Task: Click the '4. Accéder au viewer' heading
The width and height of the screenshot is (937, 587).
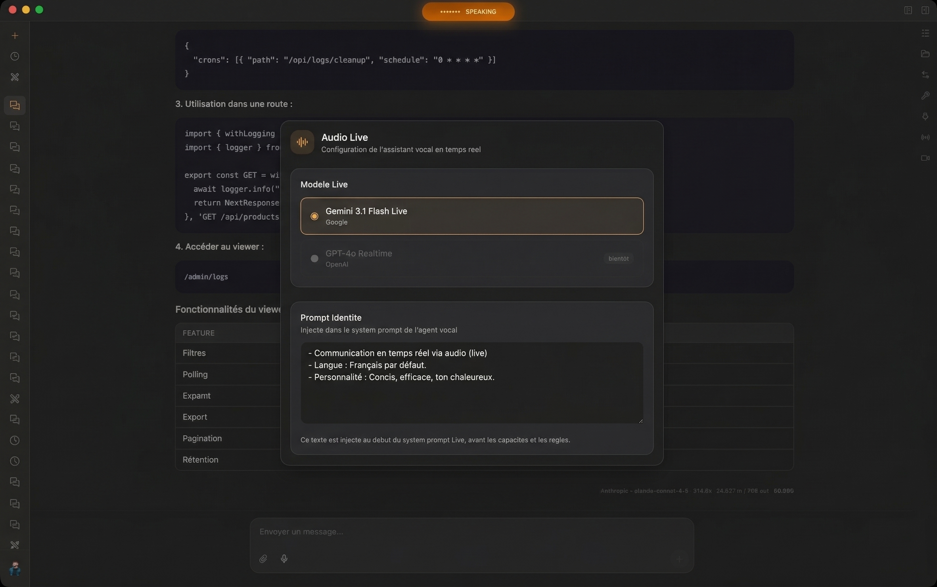Action: coord(219,246)
